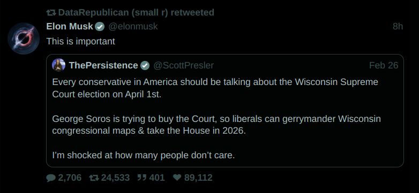
Task: Click the retweet icon next to 24,533
Action: [94, 177]
